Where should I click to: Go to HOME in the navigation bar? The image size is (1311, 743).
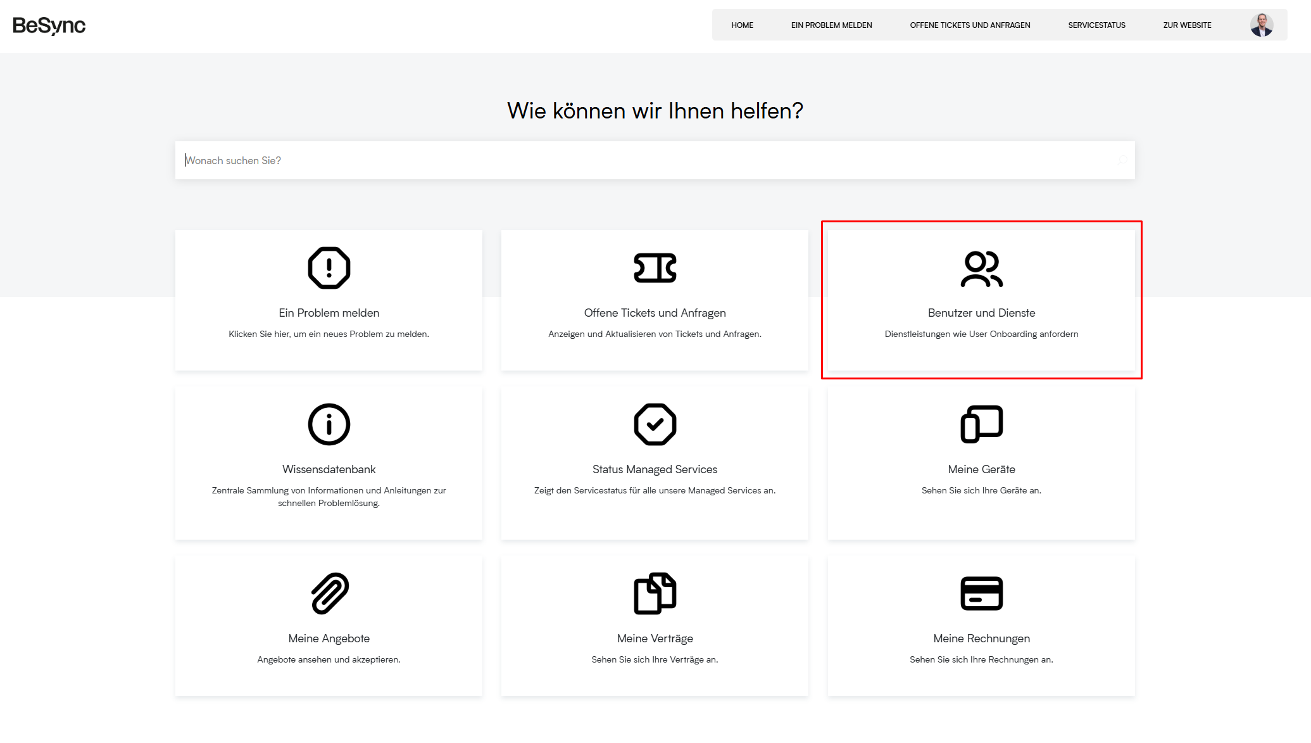coord(742,25)
